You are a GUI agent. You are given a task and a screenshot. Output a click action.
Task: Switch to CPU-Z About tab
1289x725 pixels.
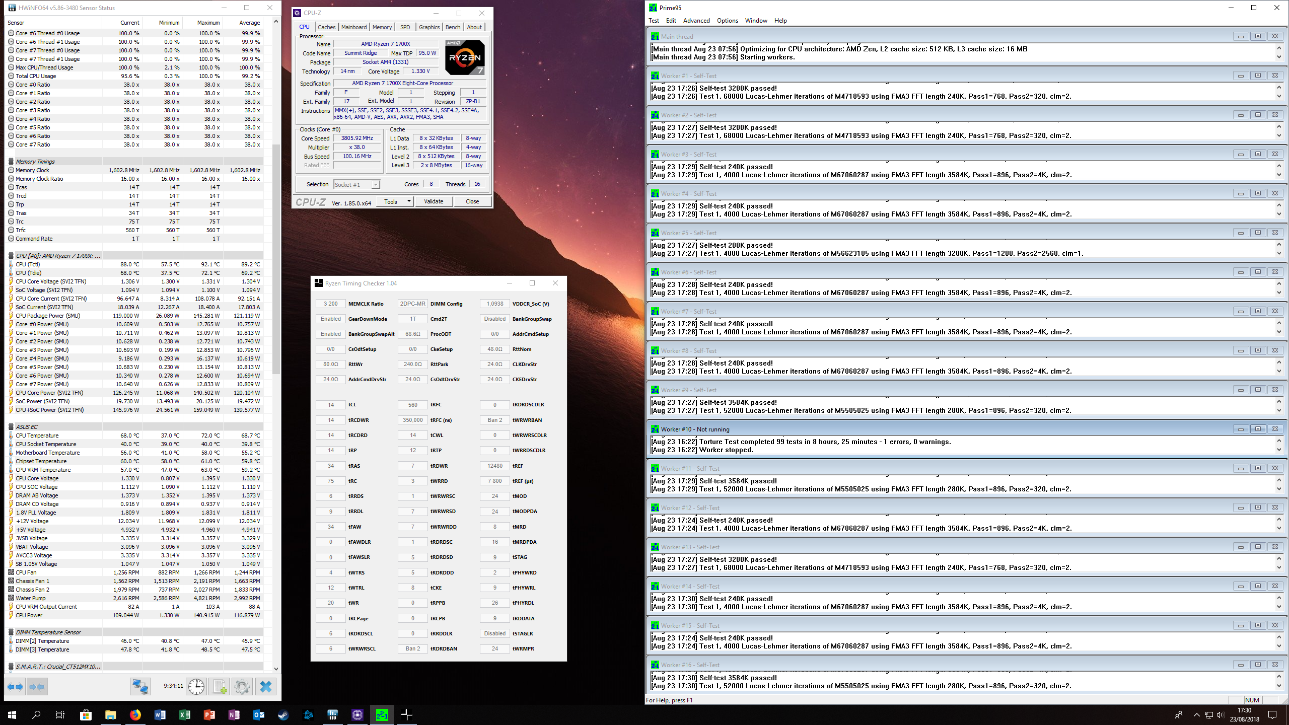474,27
